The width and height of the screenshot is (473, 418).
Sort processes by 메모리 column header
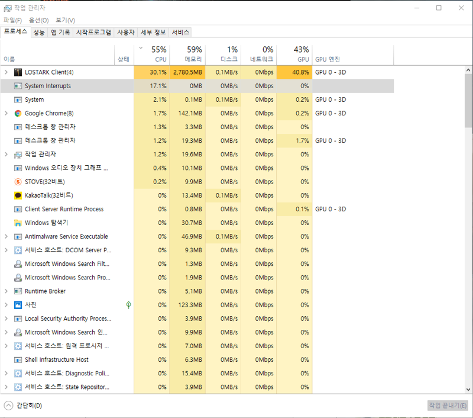(x=187, y=54)
